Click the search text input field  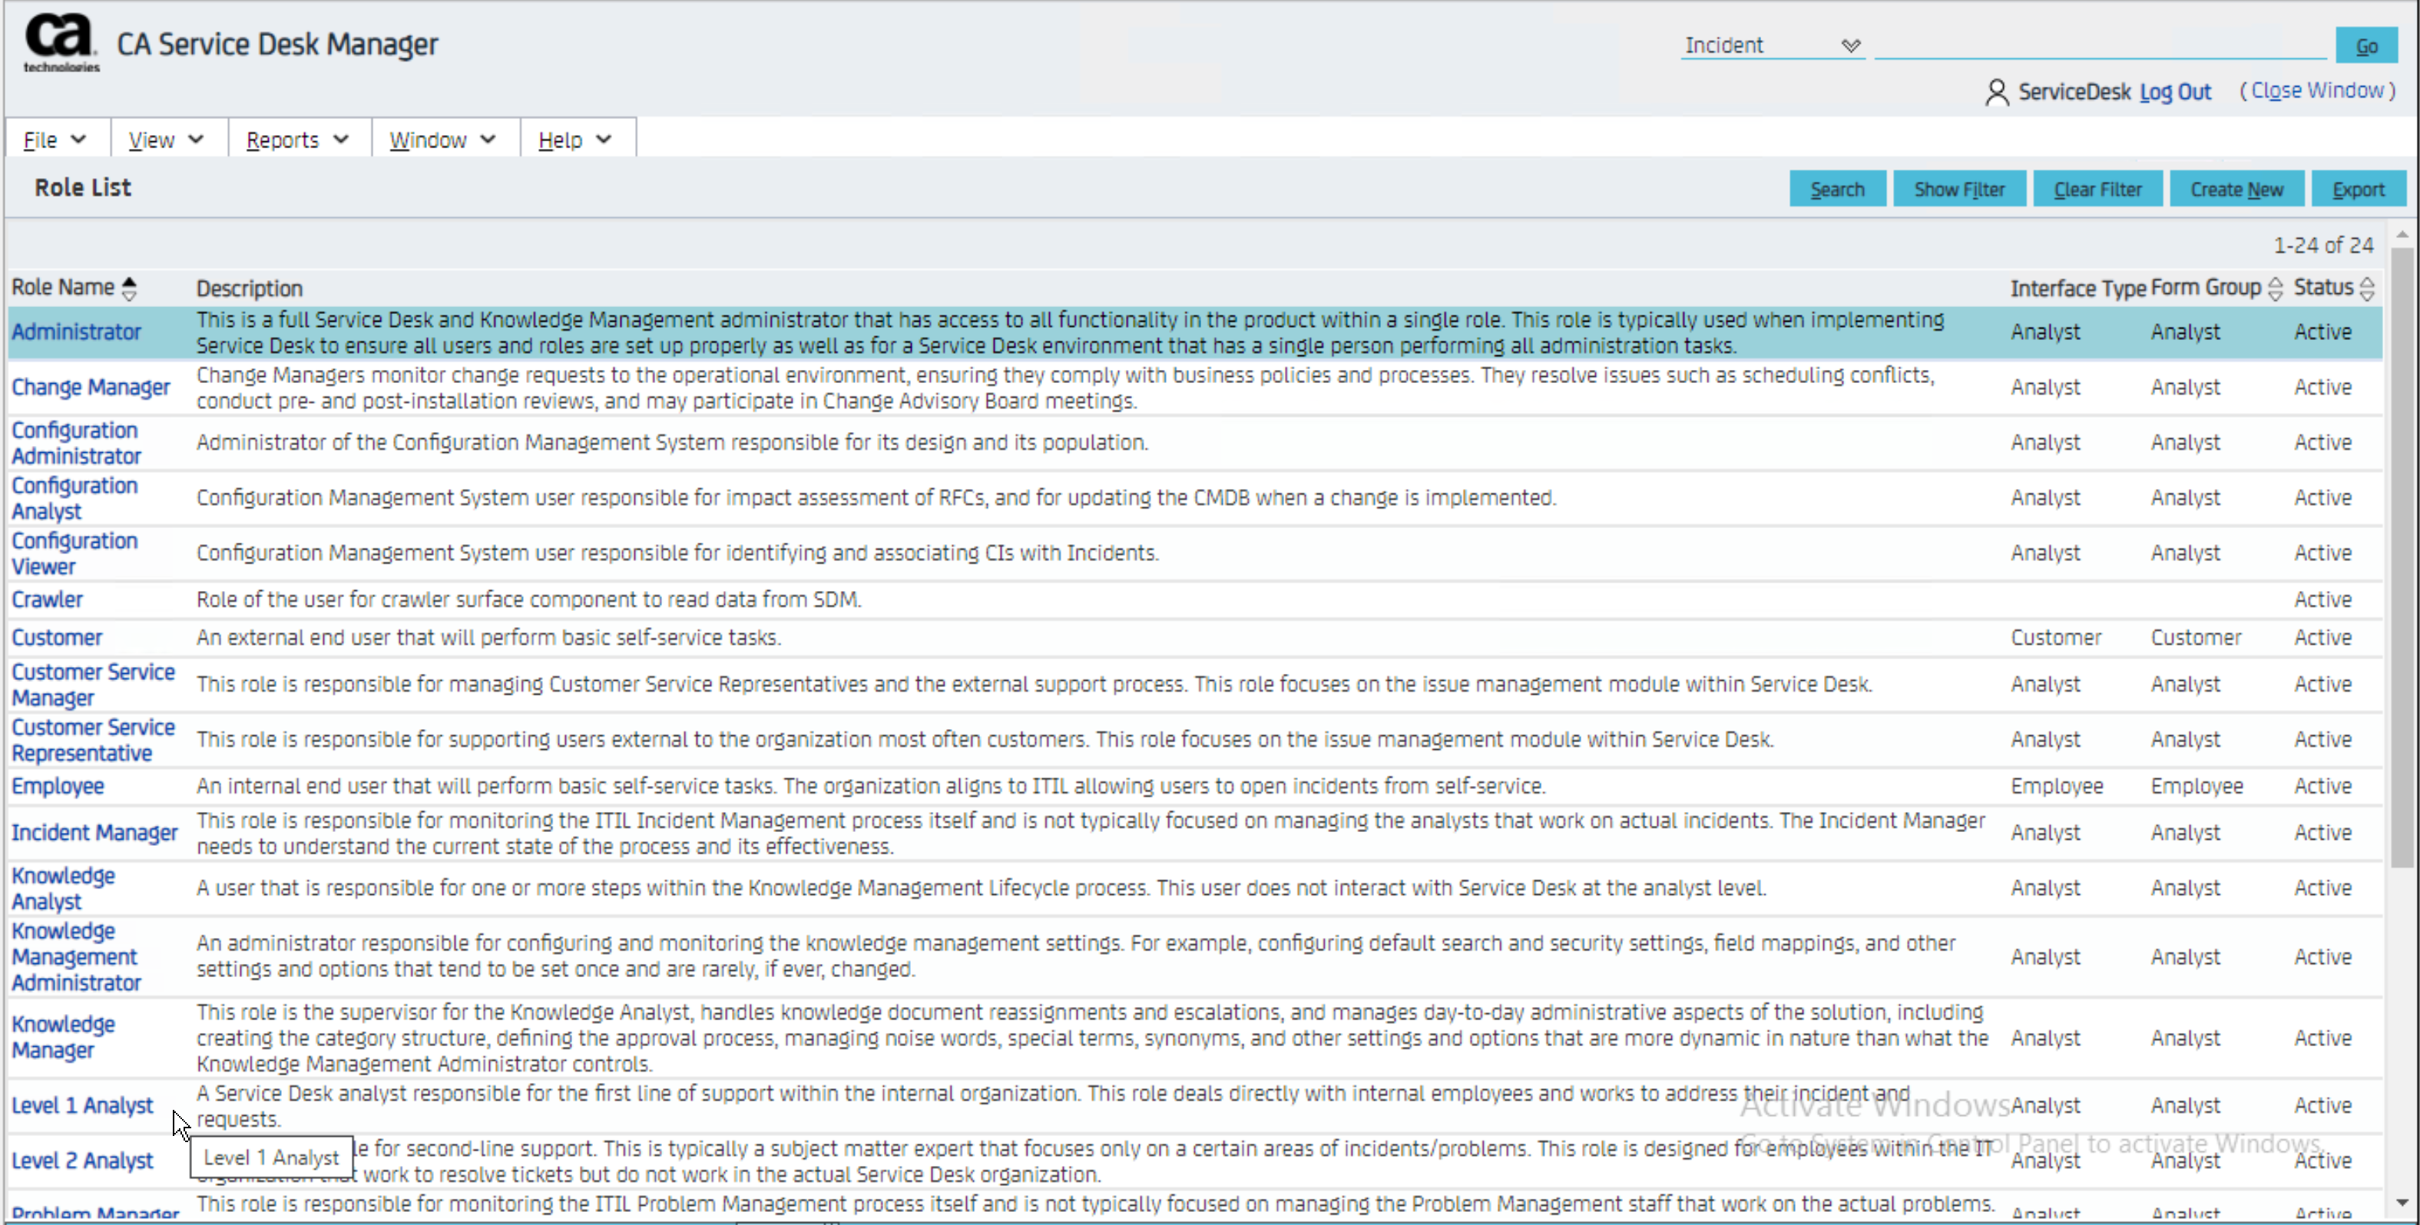point(2100,44)
